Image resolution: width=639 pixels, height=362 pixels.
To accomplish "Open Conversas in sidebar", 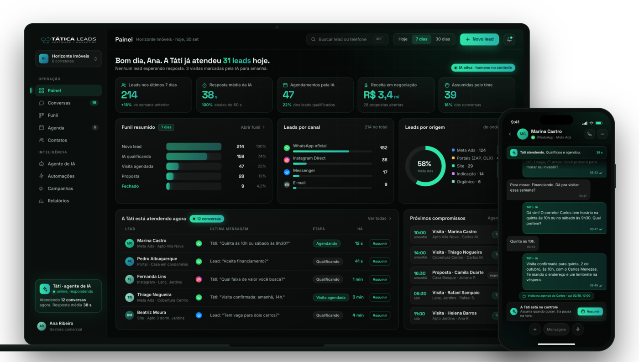I will [x=68, y=103].
